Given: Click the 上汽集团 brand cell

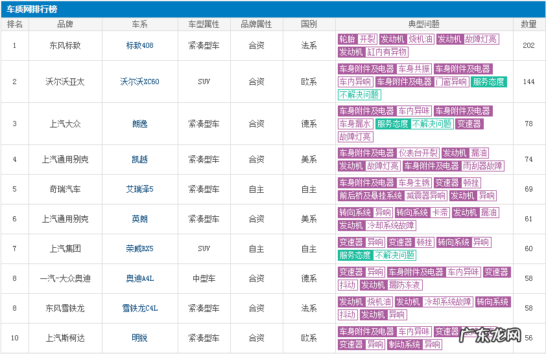Looking at the screenshot, I should (65, 249).
